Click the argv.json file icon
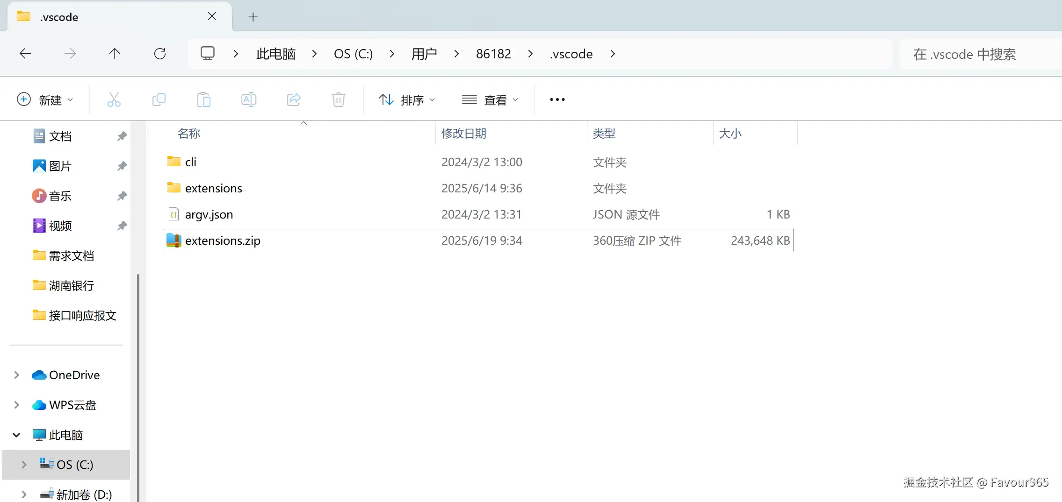1062x502 pixels. pyautogui.click(x=174, y=214)
